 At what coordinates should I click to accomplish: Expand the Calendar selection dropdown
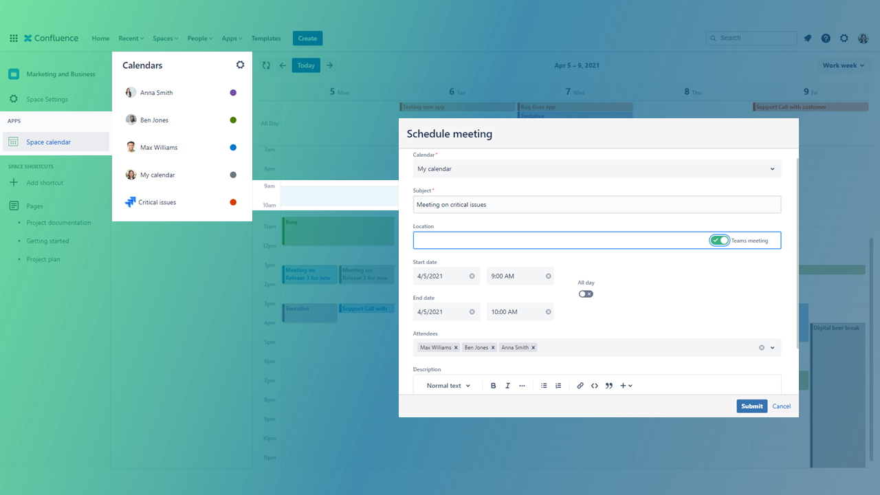pos(772,169)
